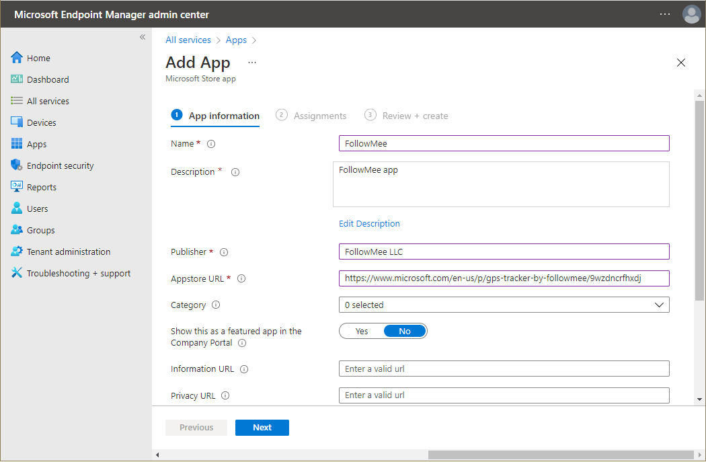Expand the Add App ellipsis menu
This screenshot has height=462, width=706.
point(251,62)
